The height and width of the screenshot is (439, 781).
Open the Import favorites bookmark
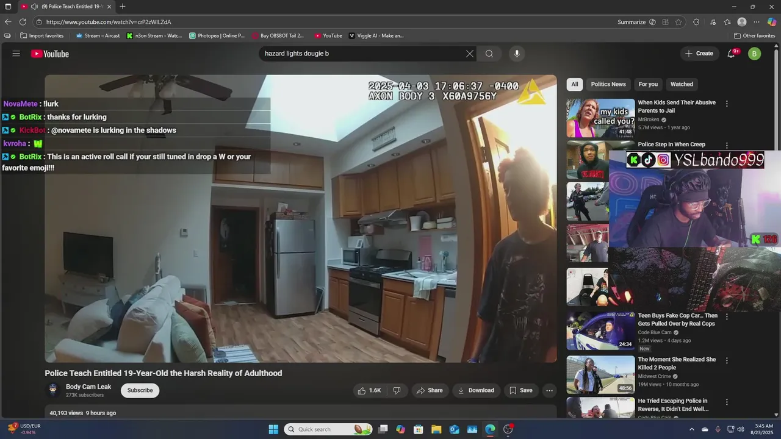[42, 35]
